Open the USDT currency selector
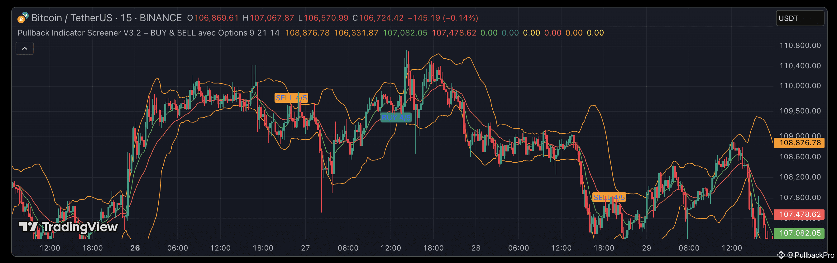 (800, 18)
